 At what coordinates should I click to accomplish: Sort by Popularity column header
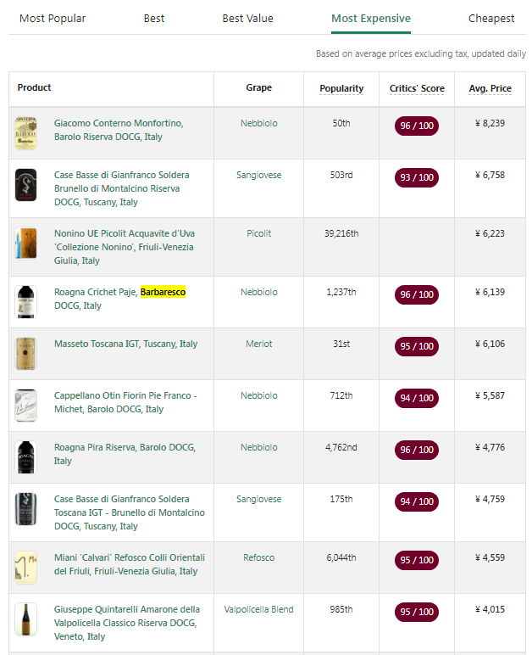tap(341, 88)
